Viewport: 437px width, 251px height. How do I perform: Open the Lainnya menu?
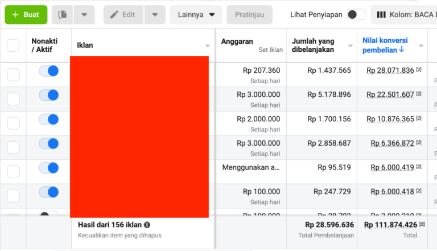[x=196, y=14]
